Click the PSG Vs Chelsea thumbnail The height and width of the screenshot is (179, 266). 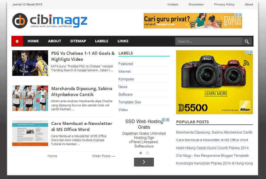(30, 63)
